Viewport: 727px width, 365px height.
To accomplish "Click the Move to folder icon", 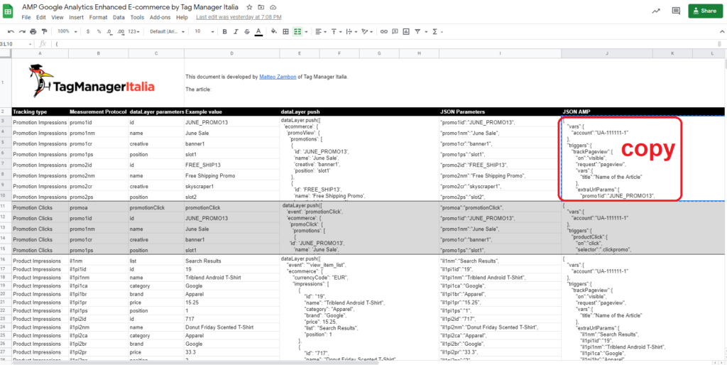I will 261,7.
